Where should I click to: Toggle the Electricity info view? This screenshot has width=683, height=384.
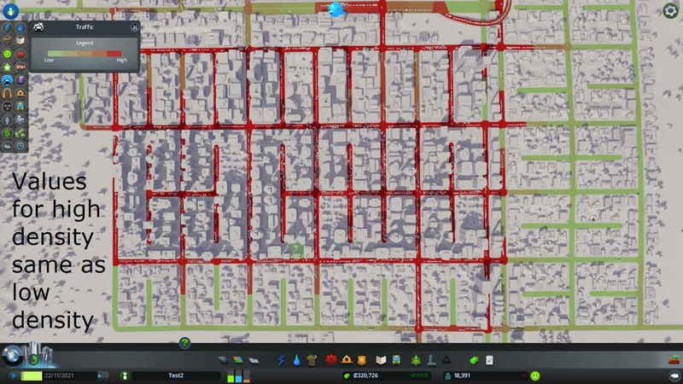click(x=8, y=26)
